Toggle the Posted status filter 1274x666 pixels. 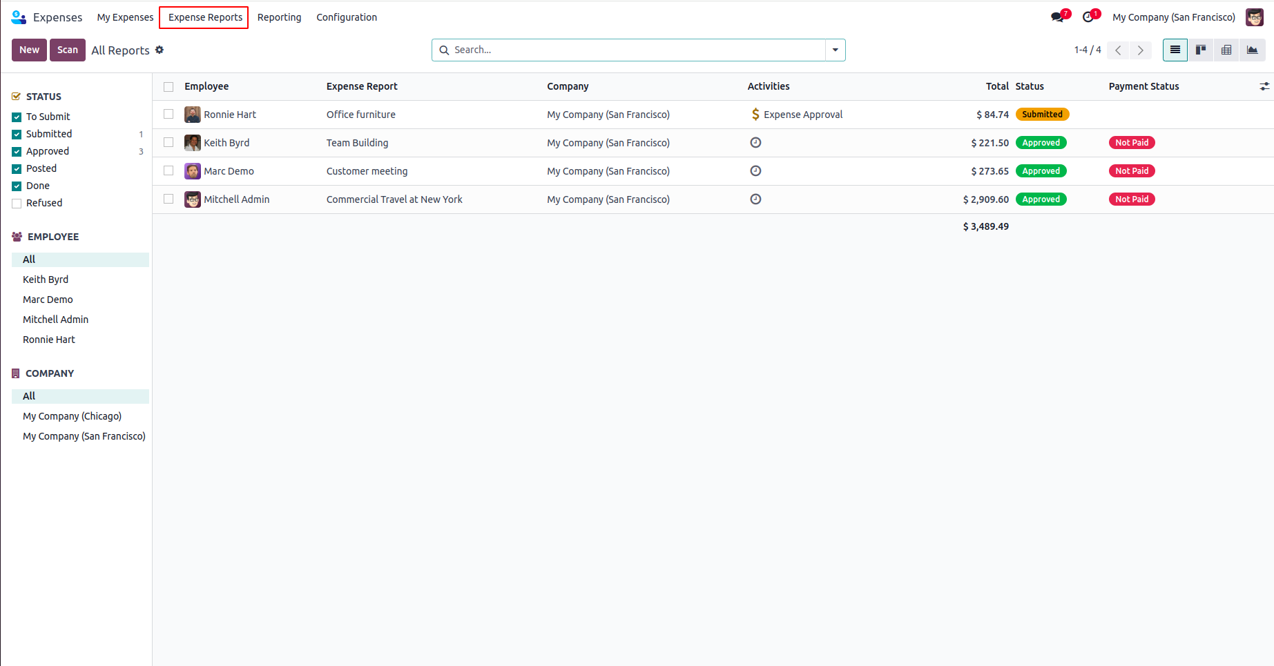[x=17, y=168]
